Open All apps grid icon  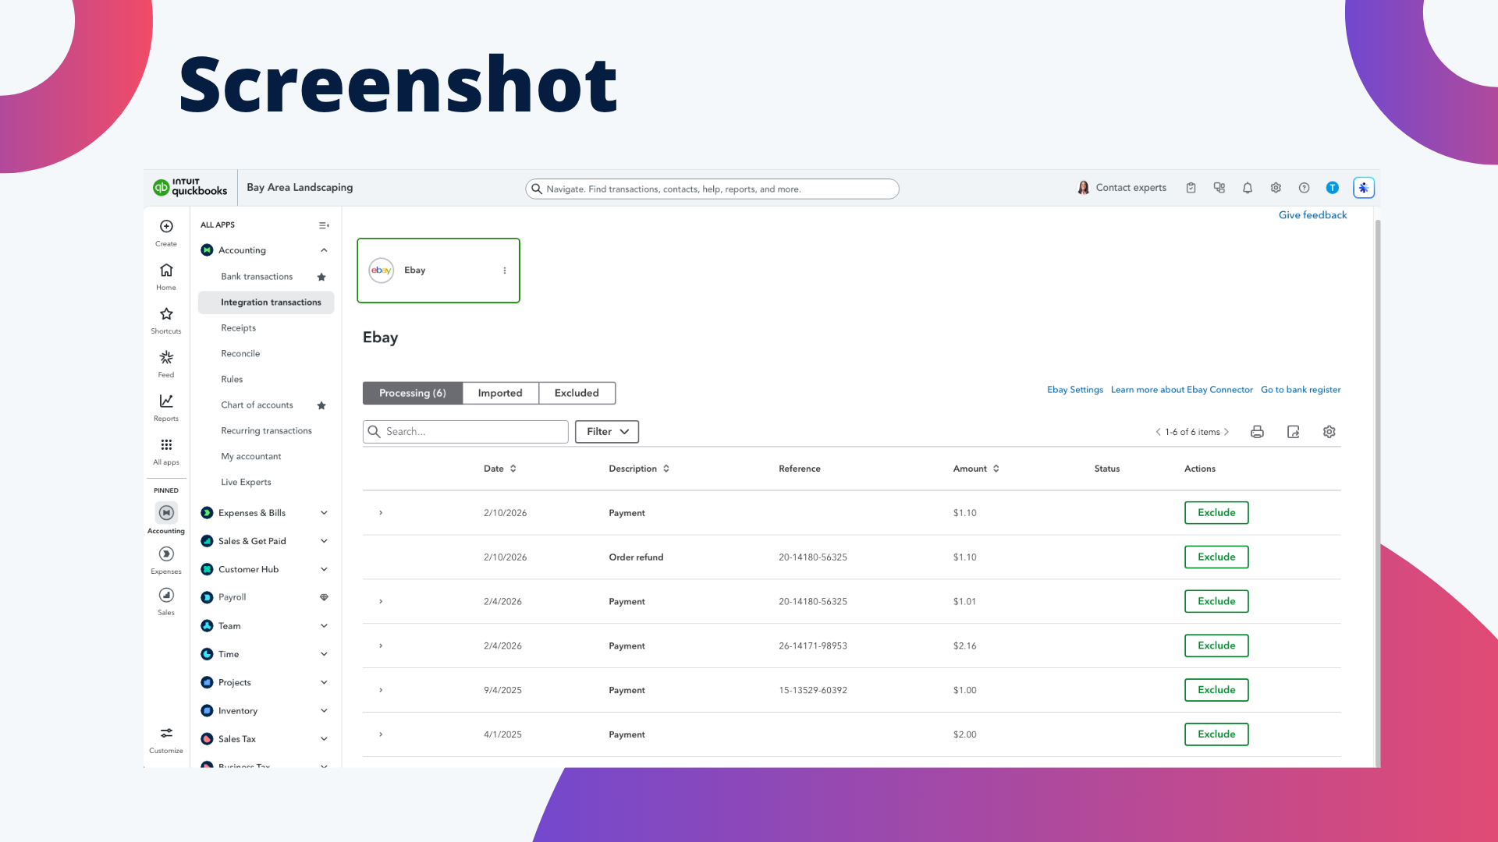click(166, 445)
